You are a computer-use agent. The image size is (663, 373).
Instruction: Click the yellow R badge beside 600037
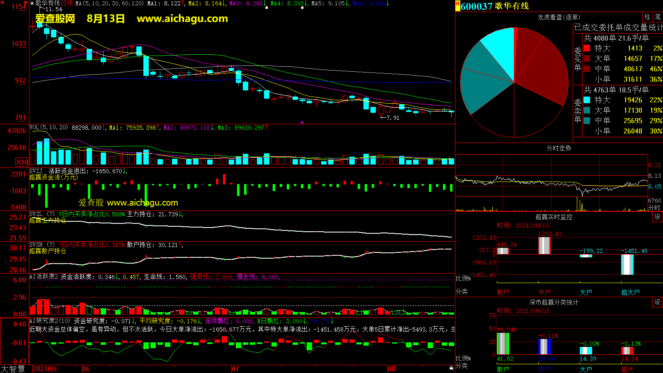[x=457, y=6]
